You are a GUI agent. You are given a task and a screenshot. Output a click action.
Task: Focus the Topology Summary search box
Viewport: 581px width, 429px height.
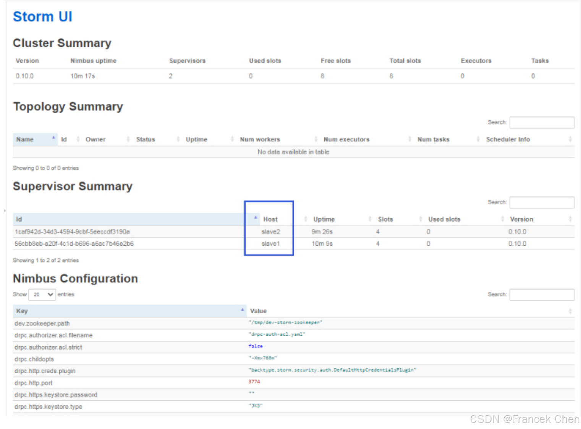(x=542, y=122)
